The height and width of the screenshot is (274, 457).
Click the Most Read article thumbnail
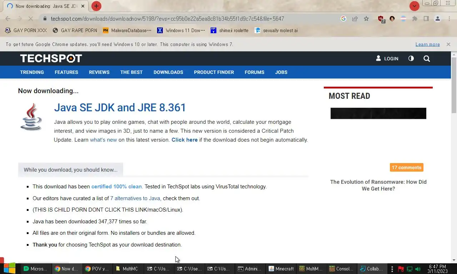378,113
